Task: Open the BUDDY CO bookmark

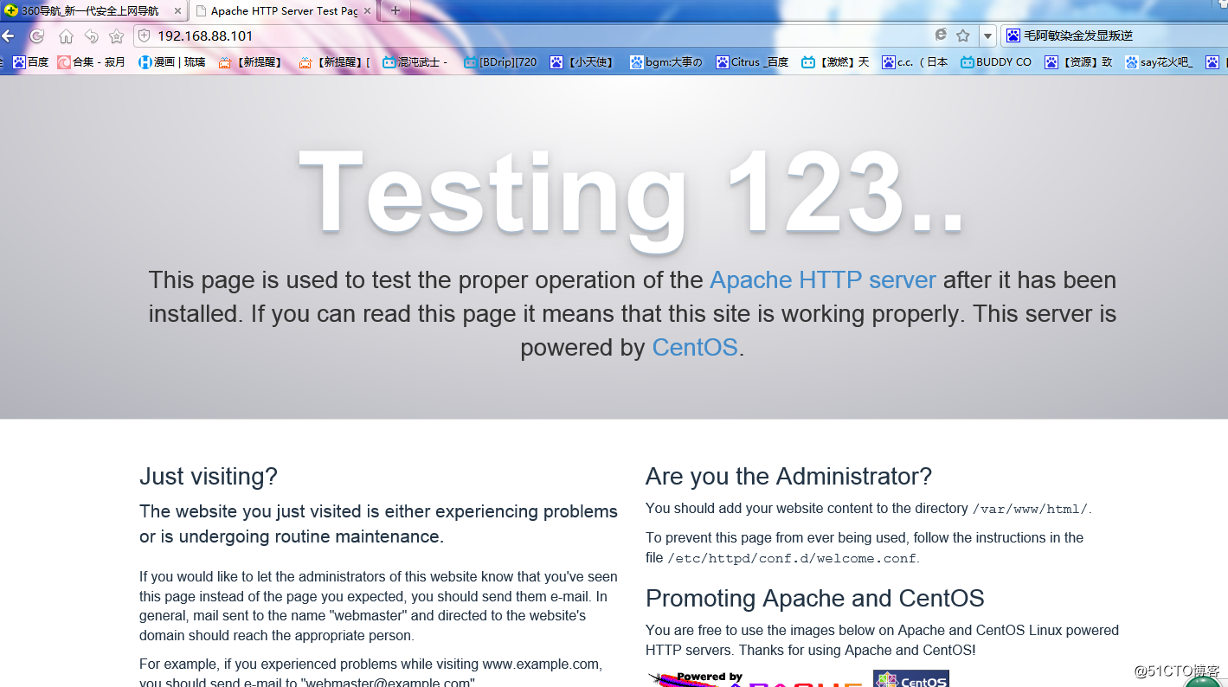Action: pyautogui.click(x=996, y=62)
